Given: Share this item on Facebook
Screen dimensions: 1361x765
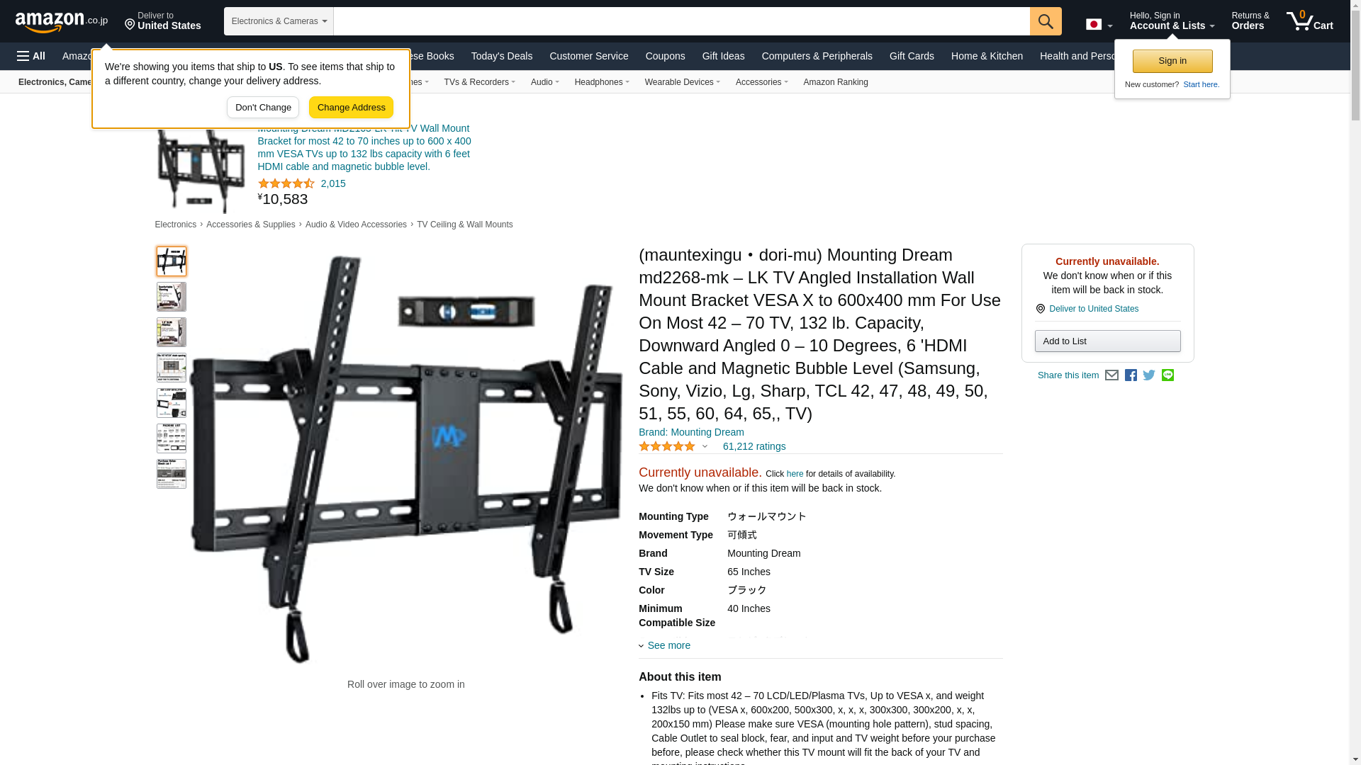Looking at the screenshot, I should tap(1131, 375).
